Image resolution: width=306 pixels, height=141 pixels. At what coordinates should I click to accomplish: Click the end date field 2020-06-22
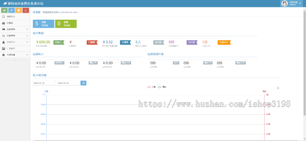pos(69,83)
